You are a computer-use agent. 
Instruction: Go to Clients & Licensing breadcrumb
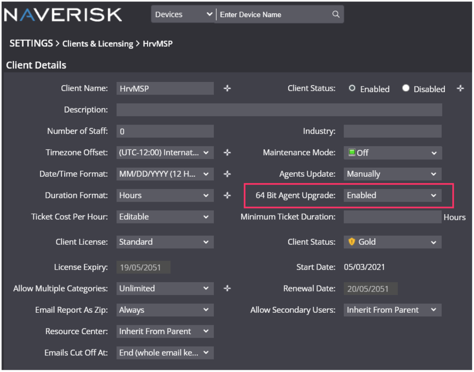tap(97, 44)
